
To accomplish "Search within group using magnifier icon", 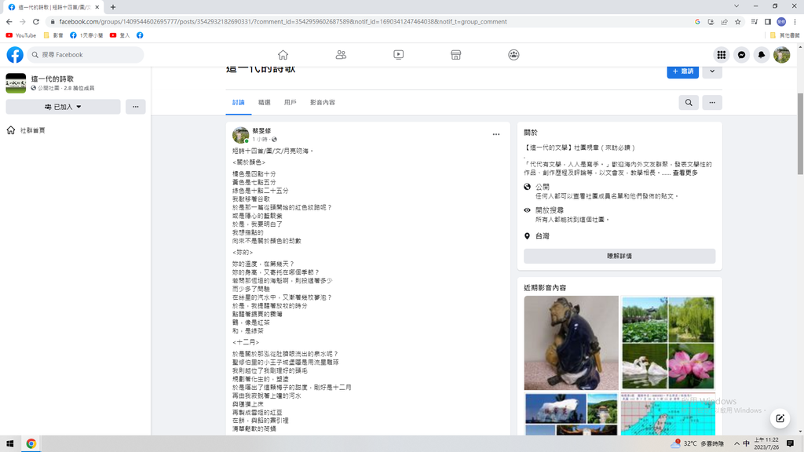I will tap(689, 103).
